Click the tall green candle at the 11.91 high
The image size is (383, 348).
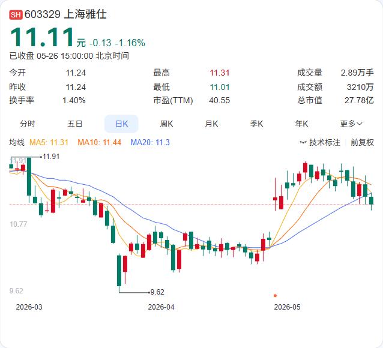29,176
